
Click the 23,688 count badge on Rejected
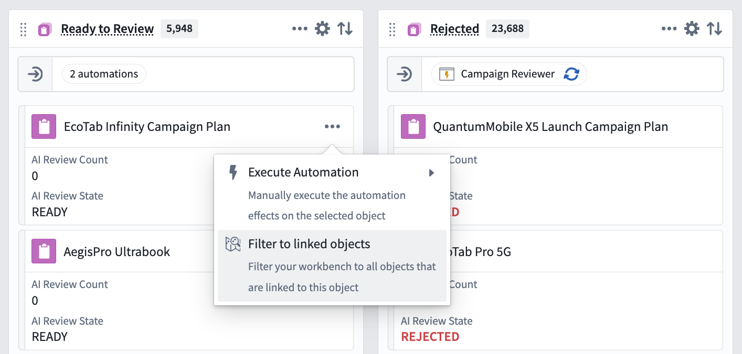(507, 28)
